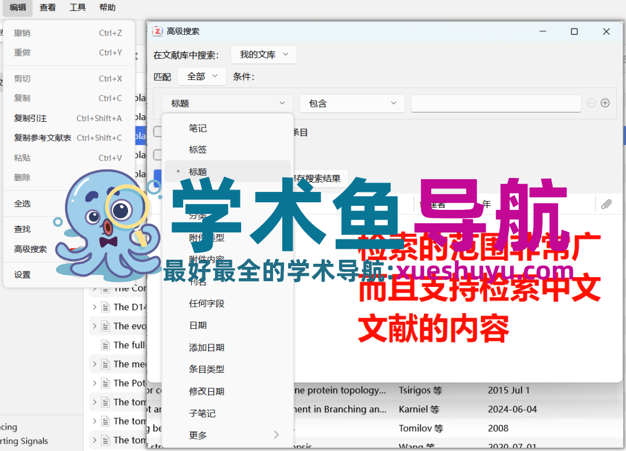Click the '2015 Jul 1' date cell
The height and width of the screenshot is (451, 626).
click(x=509, y=390)
